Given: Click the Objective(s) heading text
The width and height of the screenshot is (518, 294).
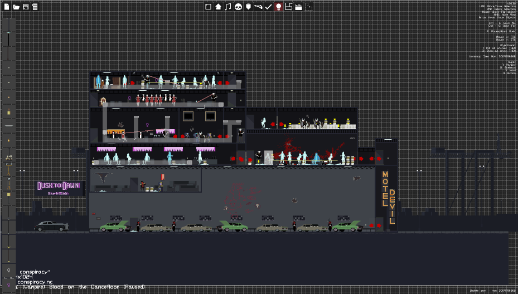Looking at the screenshot, I should [507, 45].
